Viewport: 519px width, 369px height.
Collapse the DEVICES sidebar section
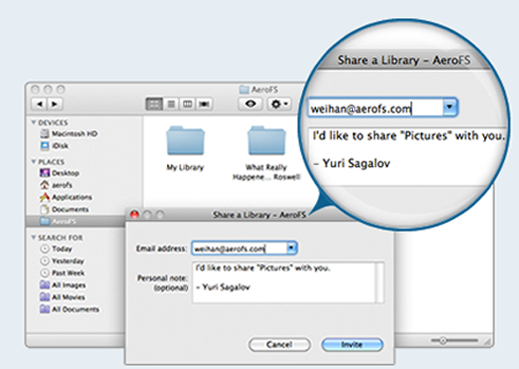(x=33, y=123)
